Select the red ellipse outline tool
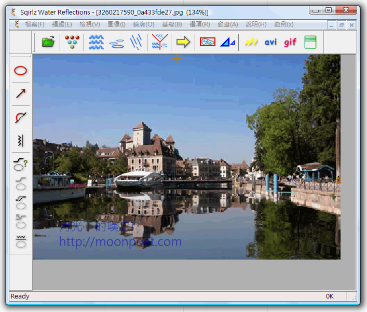This screenshot has width=367, height=312. pos(20,71)
